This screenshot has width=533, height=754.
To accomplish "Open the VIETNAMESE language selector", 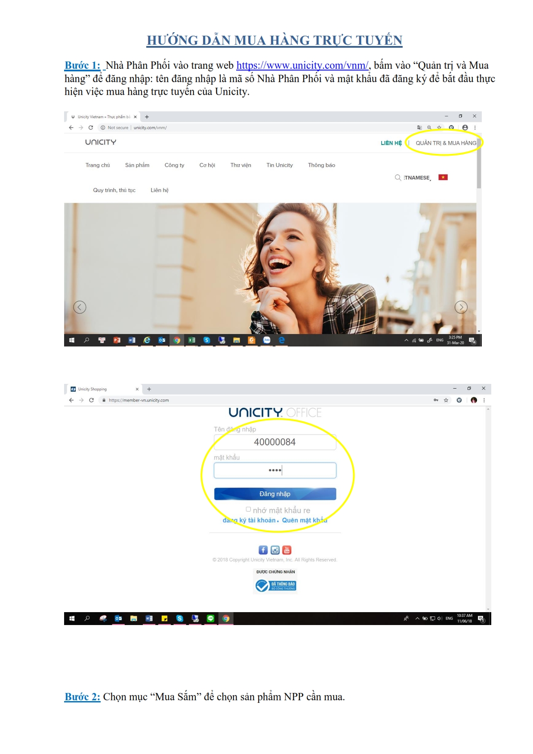I will 417,178.
